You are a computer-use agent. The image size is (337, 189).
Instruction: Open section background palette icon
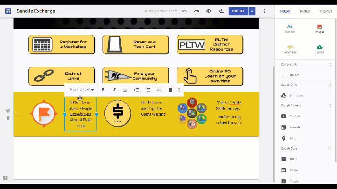coord(8,111)
